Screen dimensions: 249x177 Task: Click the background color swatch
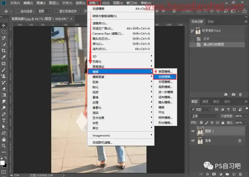coord(5,166)
